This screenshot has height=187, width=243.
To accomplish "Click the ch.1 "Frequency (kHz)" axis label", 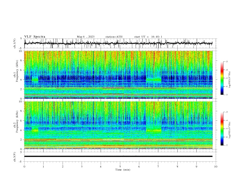I will [x=17, y=71].
